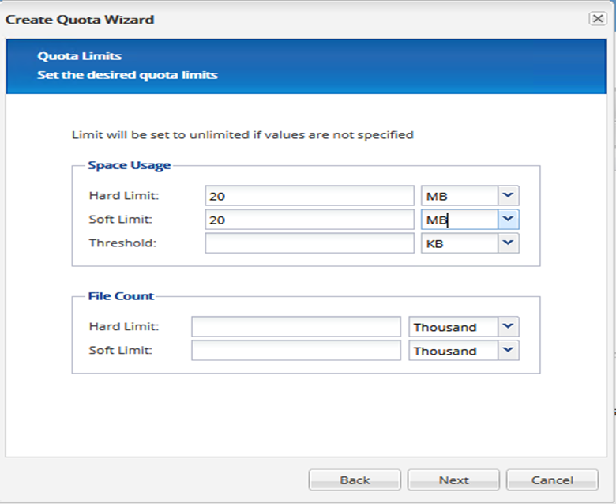This screenshot has height=504, width=616.
Task: Cancel the quota creation wizard
Action: (x=552, y=480)
